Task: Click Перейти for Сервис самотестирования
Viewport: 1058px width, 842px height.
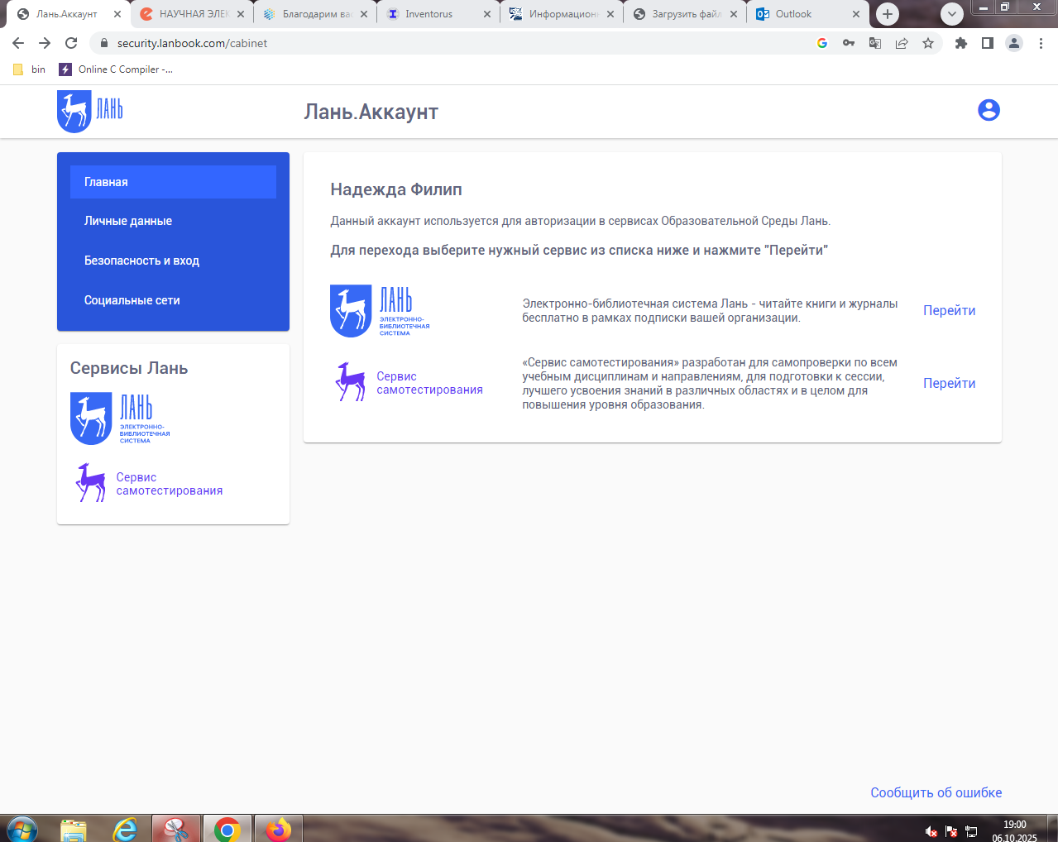Action: [949, 384]
